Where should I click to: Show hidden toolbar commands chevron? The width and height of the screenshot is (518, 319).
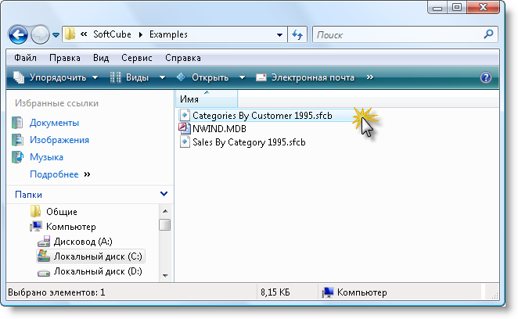[x=370, y=77]
